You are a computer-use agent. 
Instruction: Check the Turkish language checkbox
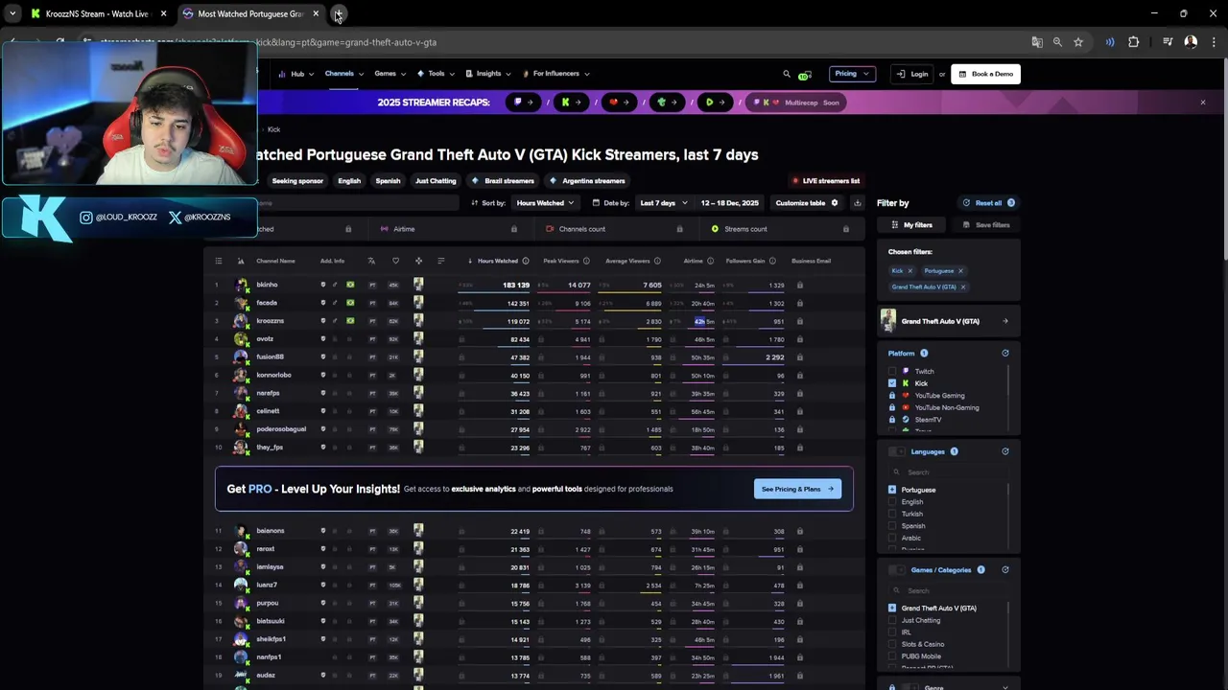click(892, 514)
